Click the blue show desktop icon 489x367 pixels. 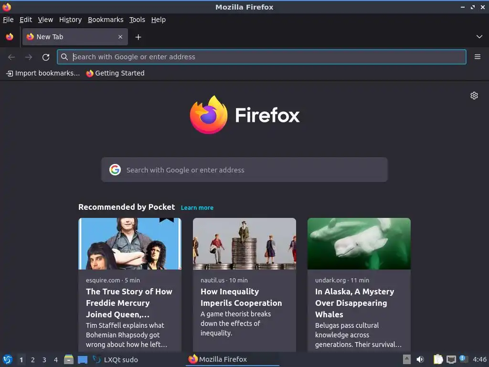(x=82, y=360)
